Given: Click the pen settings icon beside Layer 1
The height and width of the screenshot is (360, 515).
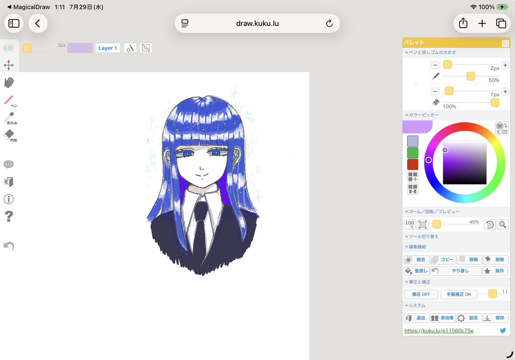Looking at the screenshot, I should coord(130,48).
